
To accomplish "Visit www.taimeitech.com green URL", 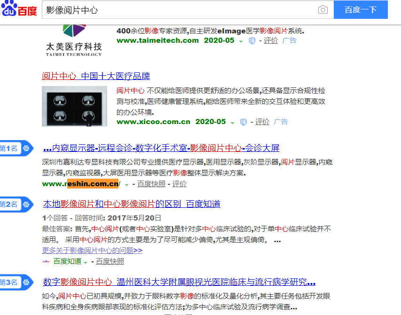I will coord(157,40).
